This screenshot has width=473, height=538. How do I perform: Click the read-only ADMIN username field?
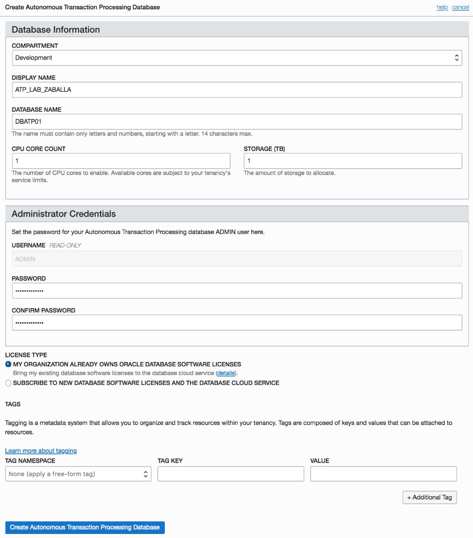click(x=236, y=259)
